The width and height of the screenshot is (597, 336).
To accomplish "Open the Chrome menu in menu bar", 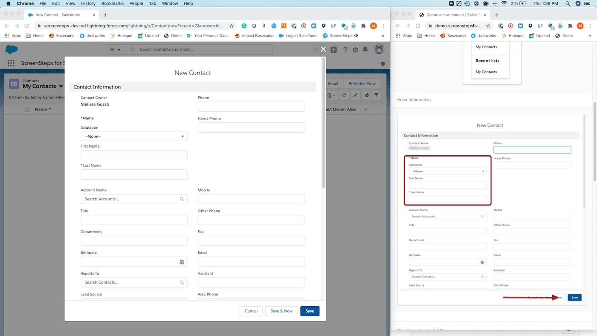I will pos(25,3).
